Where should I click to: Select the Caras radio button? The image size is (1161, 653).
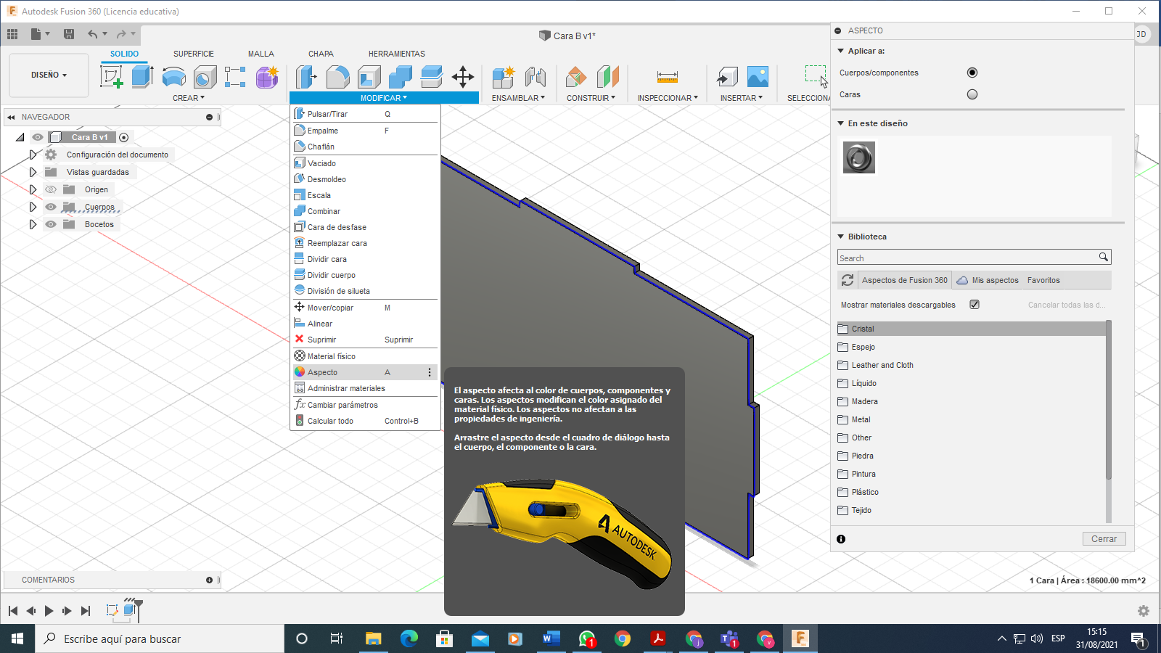pyautogui.click(x=972, y=94)
